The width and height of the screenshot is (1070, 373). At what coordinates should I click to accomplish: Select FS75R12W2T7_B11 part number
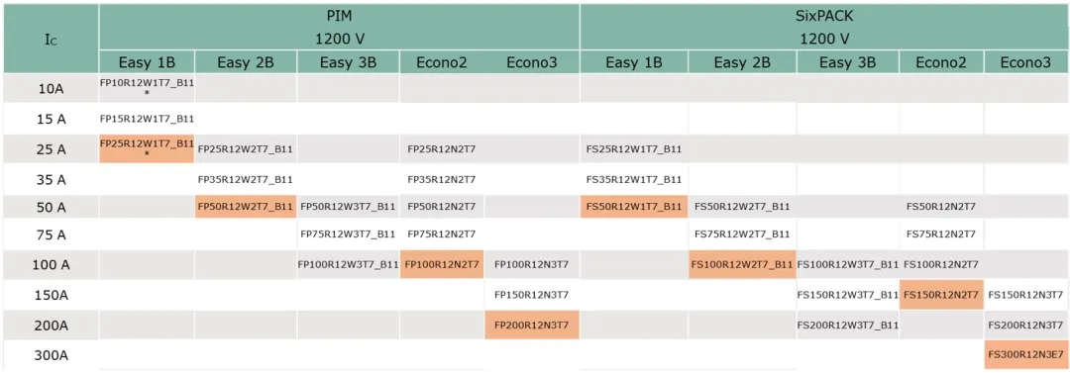742,233
